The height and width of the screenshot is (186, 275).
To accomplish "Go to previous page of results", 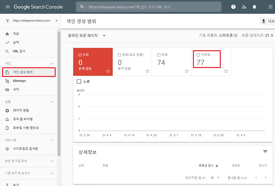I will (256, 178).
